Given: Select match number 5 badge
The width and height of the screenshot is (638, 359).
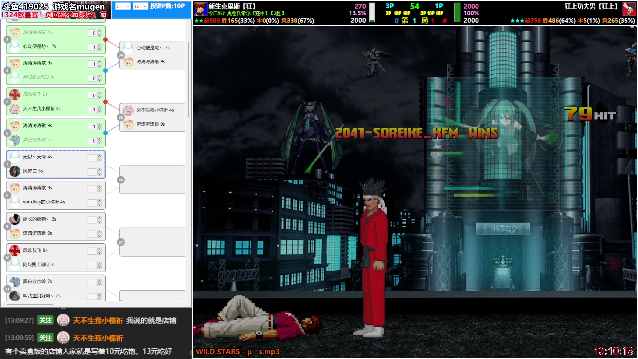Looking at the screenshot, I should click(7, 102).
